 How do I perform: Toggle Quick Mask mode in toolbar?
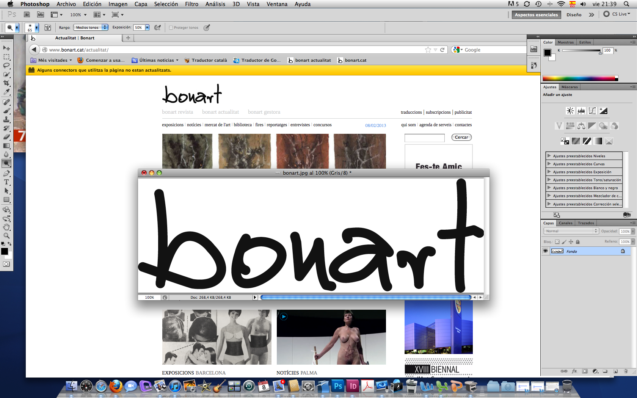click(x=6, y=264)
